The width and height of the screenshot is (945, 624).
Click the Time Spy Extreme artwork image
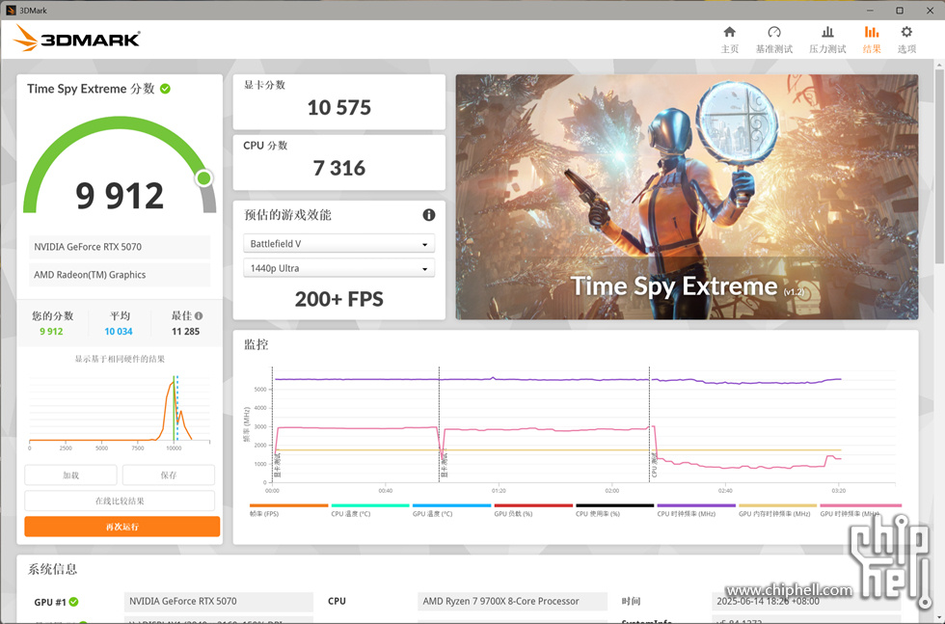687,197
